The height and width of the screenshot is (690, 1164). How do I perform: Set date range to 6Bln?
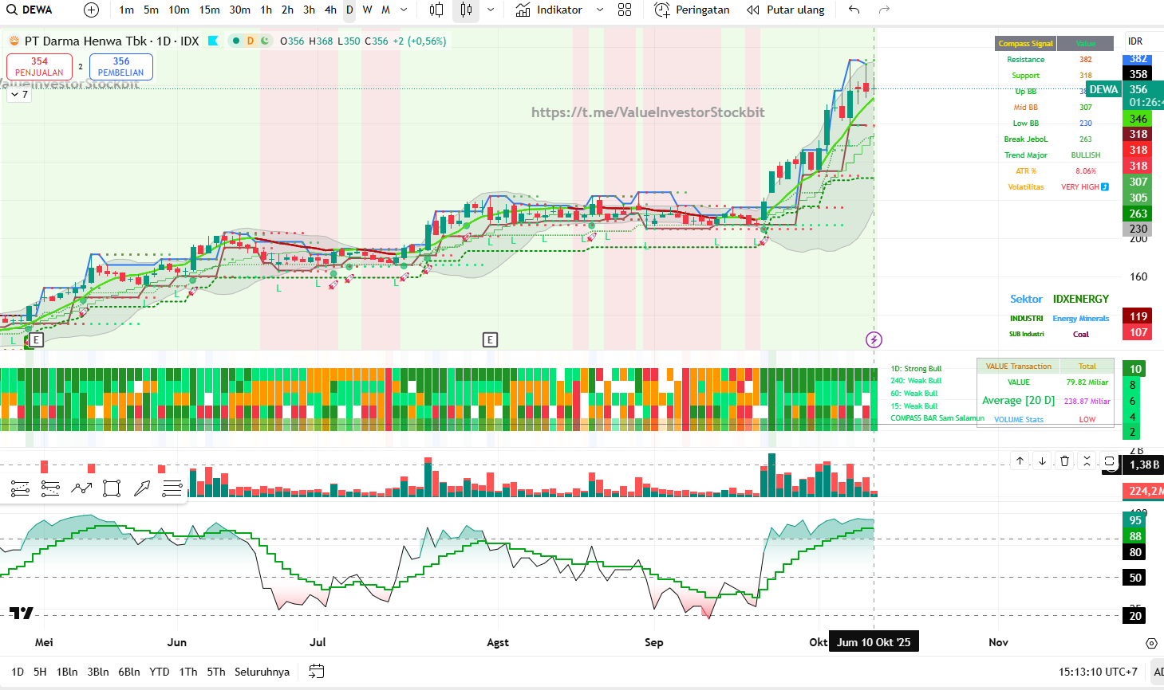(x=129, y=672)
